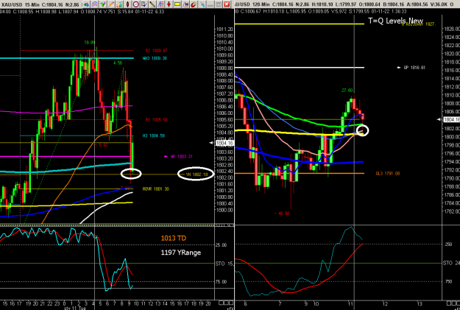Click the slash M line tool icon
460x310 pixels.
click(x=185, y=4)
